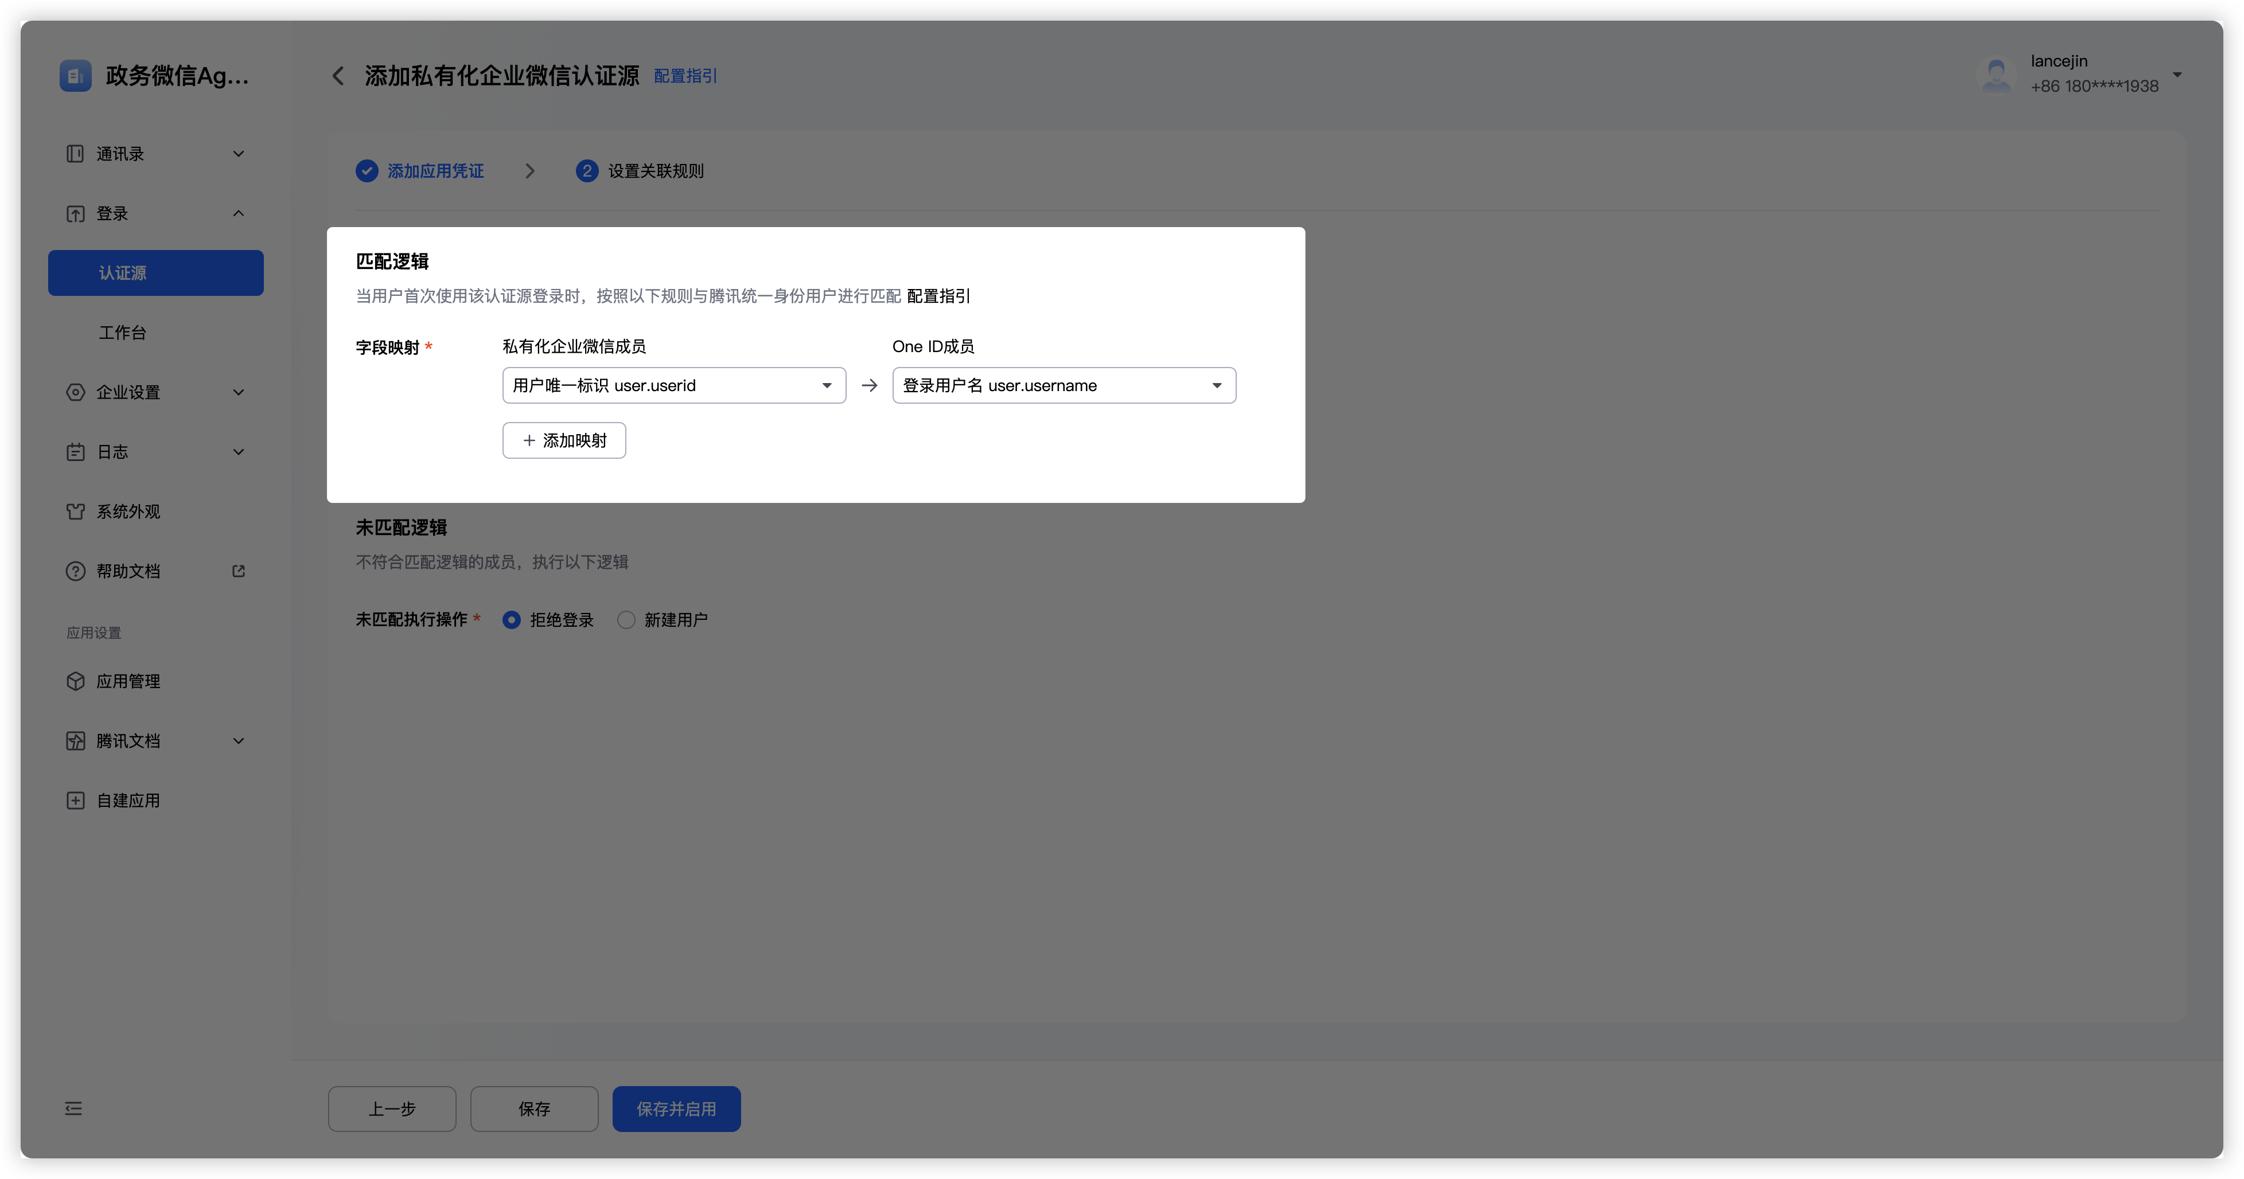
Task: Open account menu arrow next to lancejin
Action: [x=2177, y=75]
